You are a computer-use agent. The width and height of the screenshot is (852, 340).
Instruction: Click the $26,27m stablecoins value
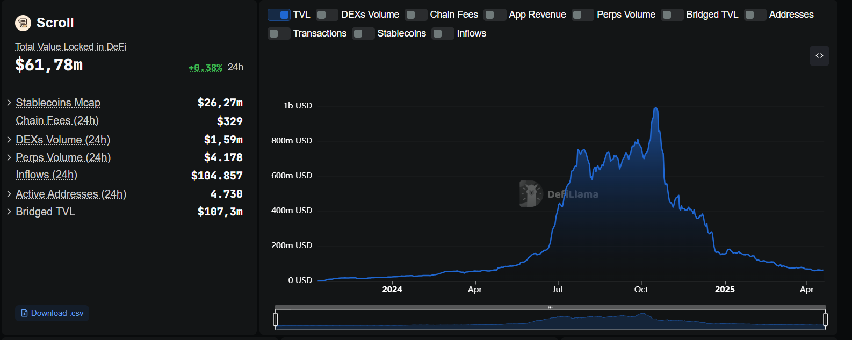point(220,103)
